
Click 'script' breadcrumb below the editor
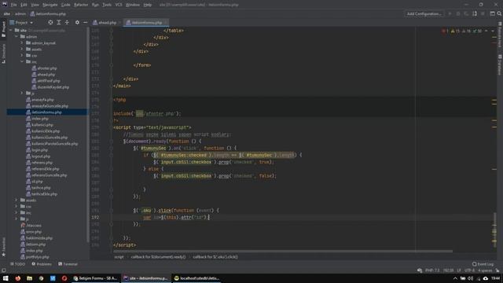coord(119,257)
